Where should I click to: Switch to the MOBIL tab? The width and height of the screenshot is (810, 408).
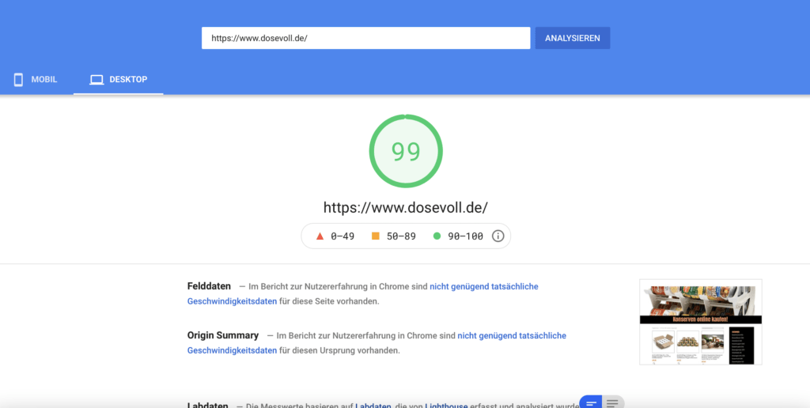pyautogui.click(x=35, y=80)
